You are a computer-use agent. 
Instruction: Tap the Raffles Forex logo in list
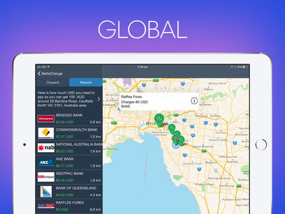[46, 206]
